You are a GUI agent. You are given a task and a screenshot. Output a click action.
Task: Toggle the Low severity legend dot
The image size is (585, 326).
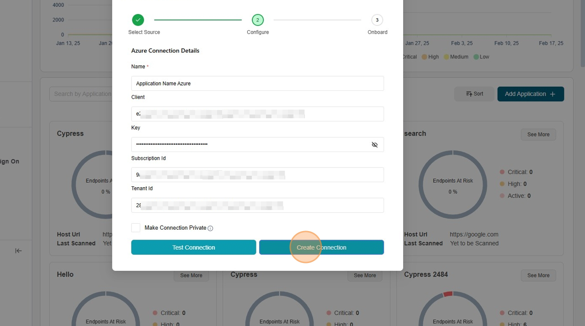[476, 57]
